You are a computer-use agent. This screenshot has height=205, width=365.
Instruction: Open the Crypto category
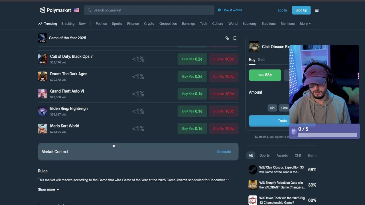tap(149, 24)
